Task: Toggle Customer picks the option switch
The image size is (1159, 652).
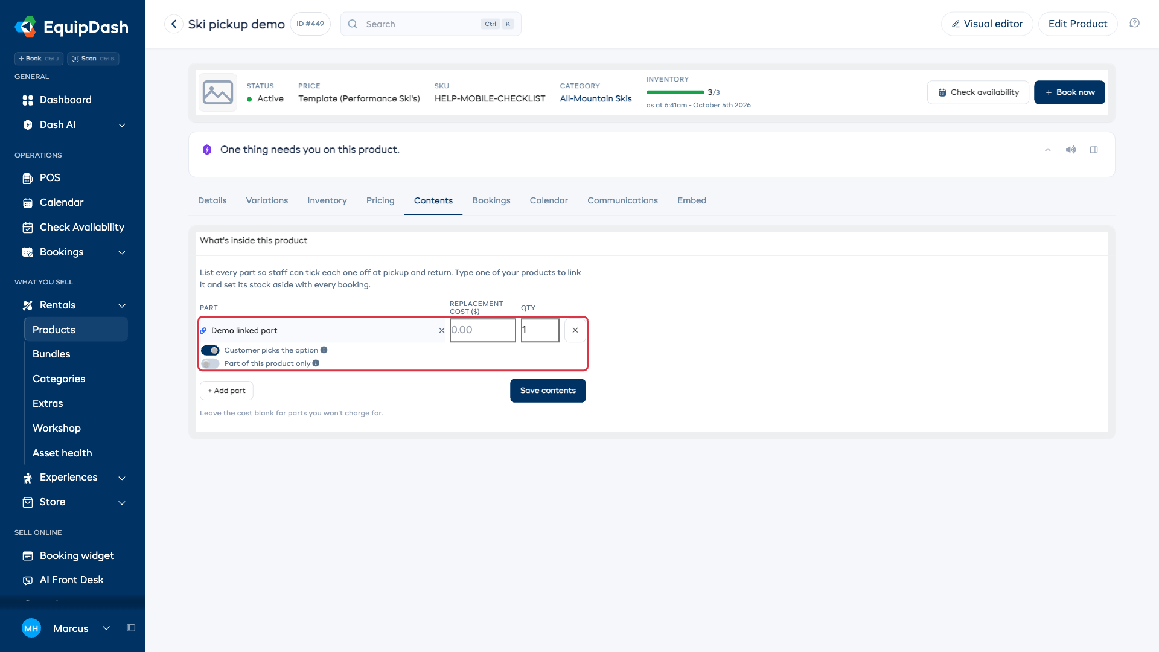Action: pos(210,351)
